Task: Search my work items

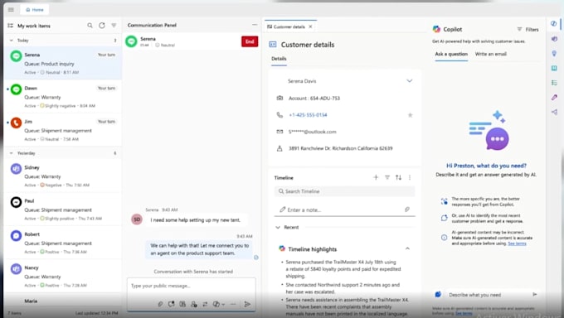Action: [x=90, y=26]
